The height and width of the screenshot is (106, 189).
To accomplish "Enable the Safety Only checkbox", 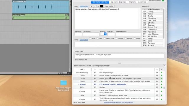I will (x=105, y=38).
